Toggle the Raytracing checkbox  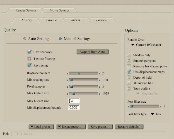click(x=29, y=65)
